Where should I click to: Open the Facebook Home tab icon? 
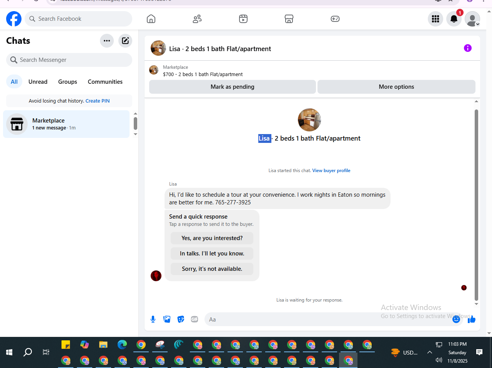tap(151, 19)
